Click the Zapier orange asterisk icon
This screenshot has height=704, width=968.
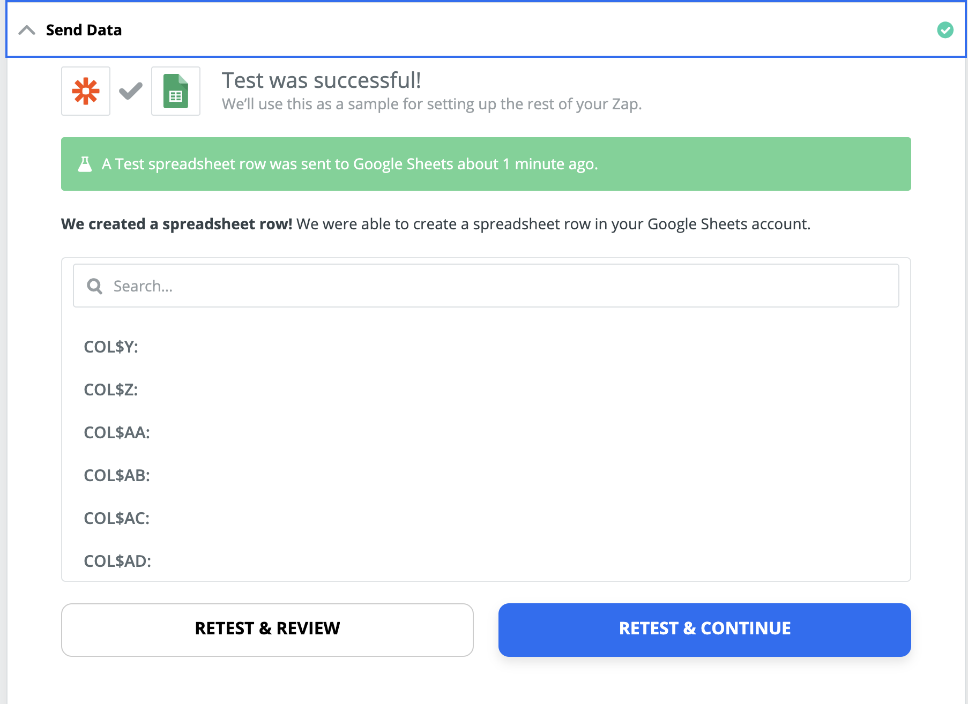coord(86,91)
